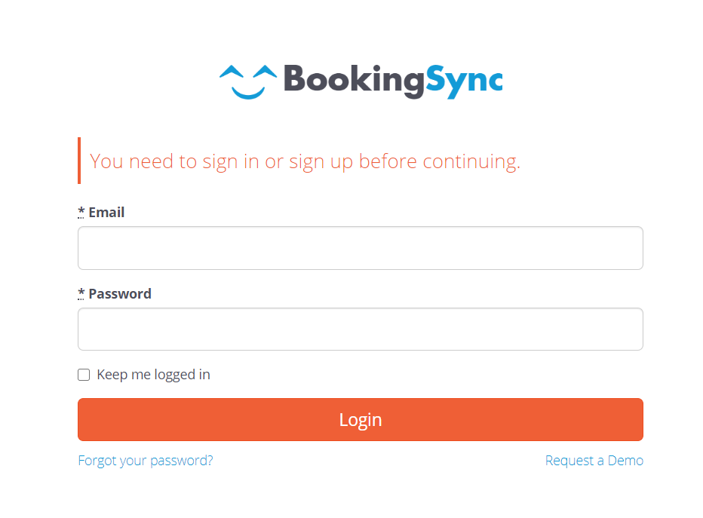
Task: Click the left roof-shaped eye in logo
Action: [x=232, y=73]
